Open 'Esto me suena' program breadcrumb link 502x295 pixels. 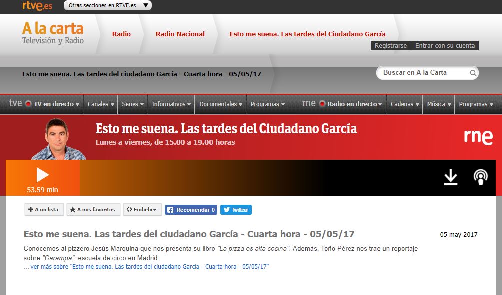[307, 34]
